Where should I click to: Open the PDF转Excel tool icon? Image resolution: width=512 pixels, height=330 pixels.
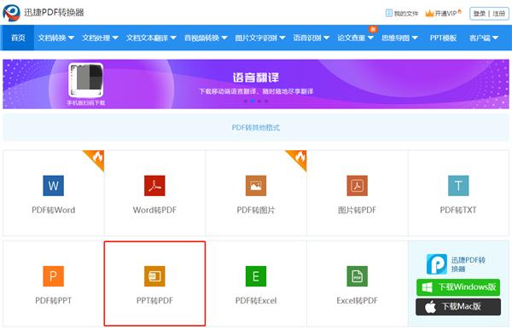(x=256, y=276)
